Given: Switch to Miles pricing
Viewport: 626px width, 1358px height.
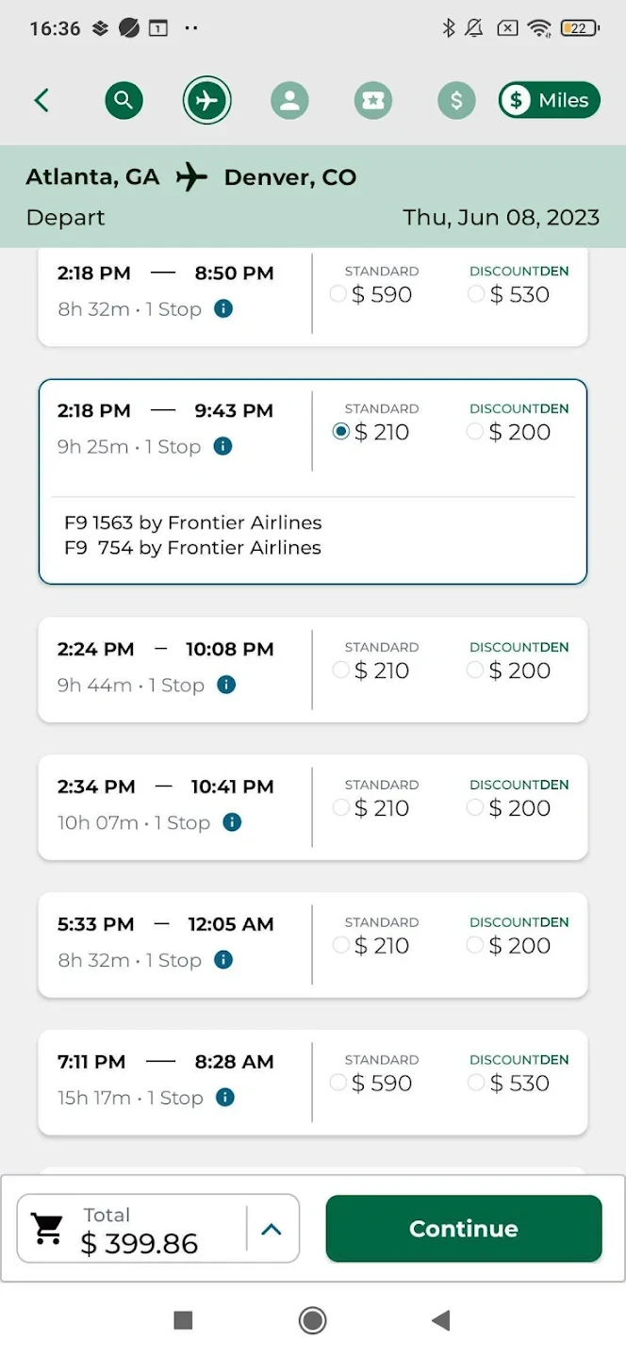Looking at the screenshot, I should (x=550, y=101).
